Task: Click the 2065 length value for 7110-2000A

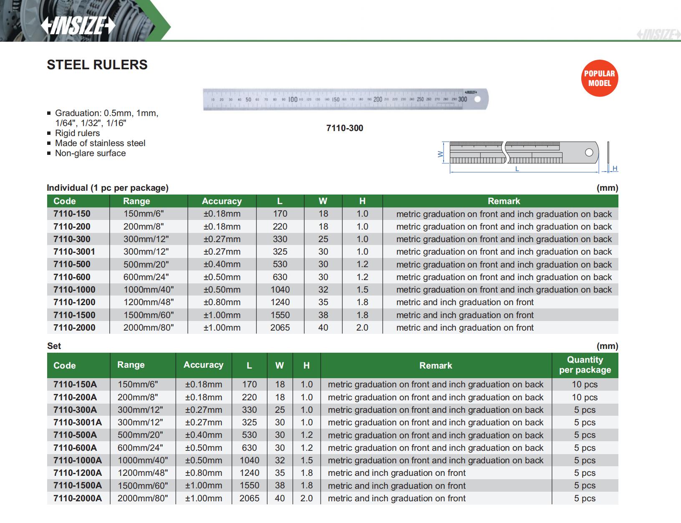Action: click(x=249, y=498)
